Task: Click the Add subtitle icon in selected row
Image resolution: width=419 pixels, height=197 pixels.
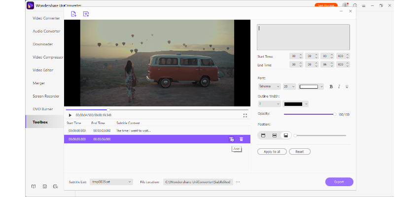Action: [231, 139]
